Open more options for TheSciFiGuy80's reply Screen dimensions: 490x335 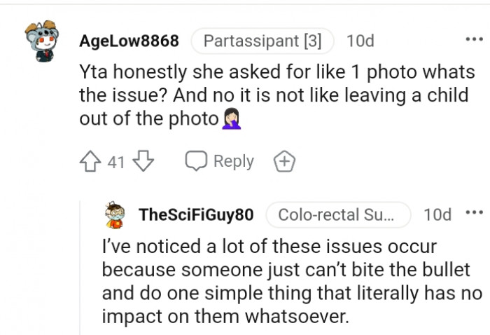[474, 214]
